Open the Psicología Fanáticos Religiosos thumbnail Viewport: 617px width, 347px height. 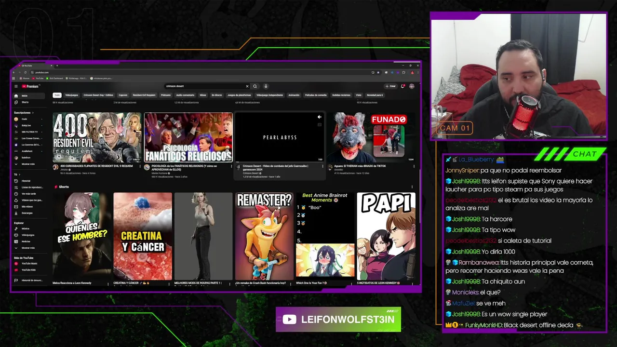coord(188,137)
